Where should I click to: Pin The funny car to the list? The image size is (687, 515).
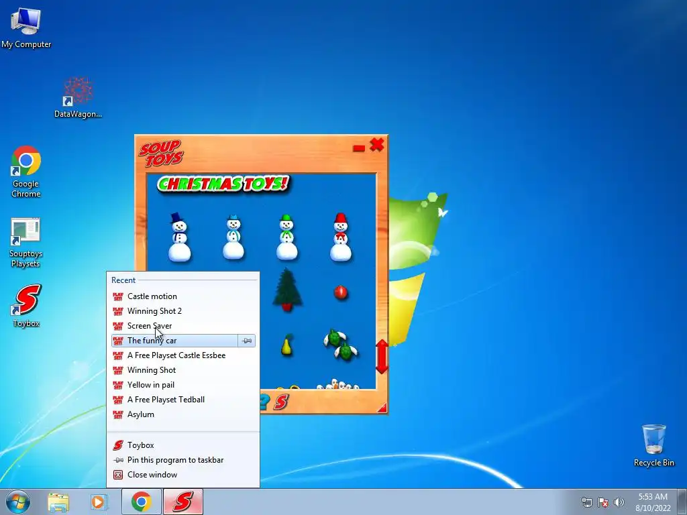[247, 341]
